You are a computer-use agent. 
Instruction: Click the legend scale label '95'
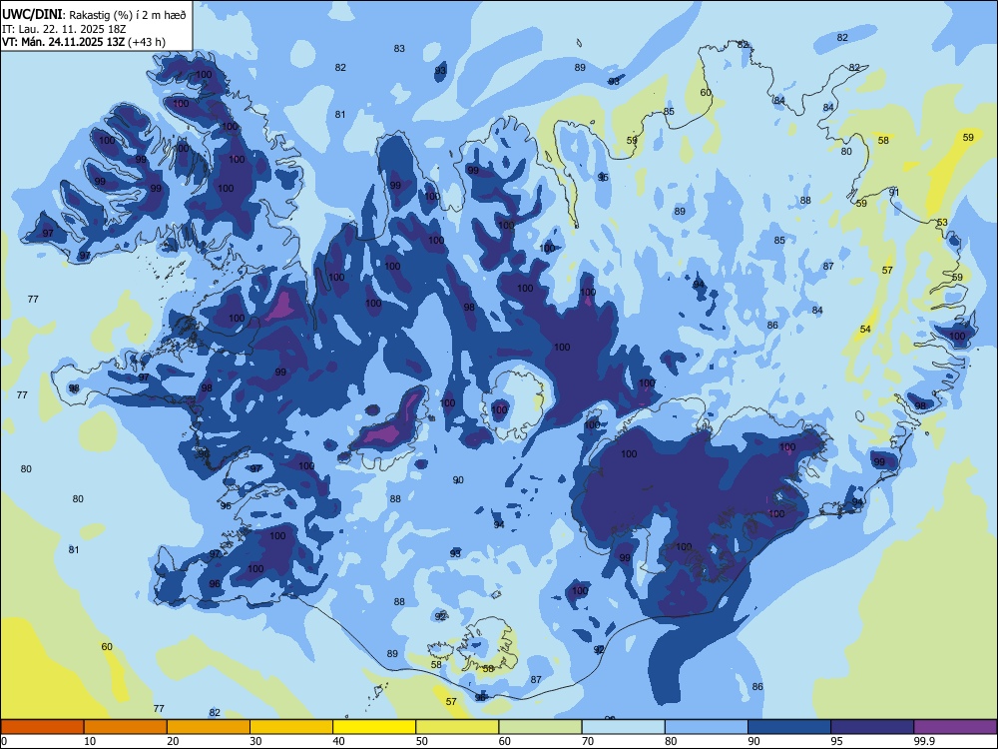pos(837,741)
